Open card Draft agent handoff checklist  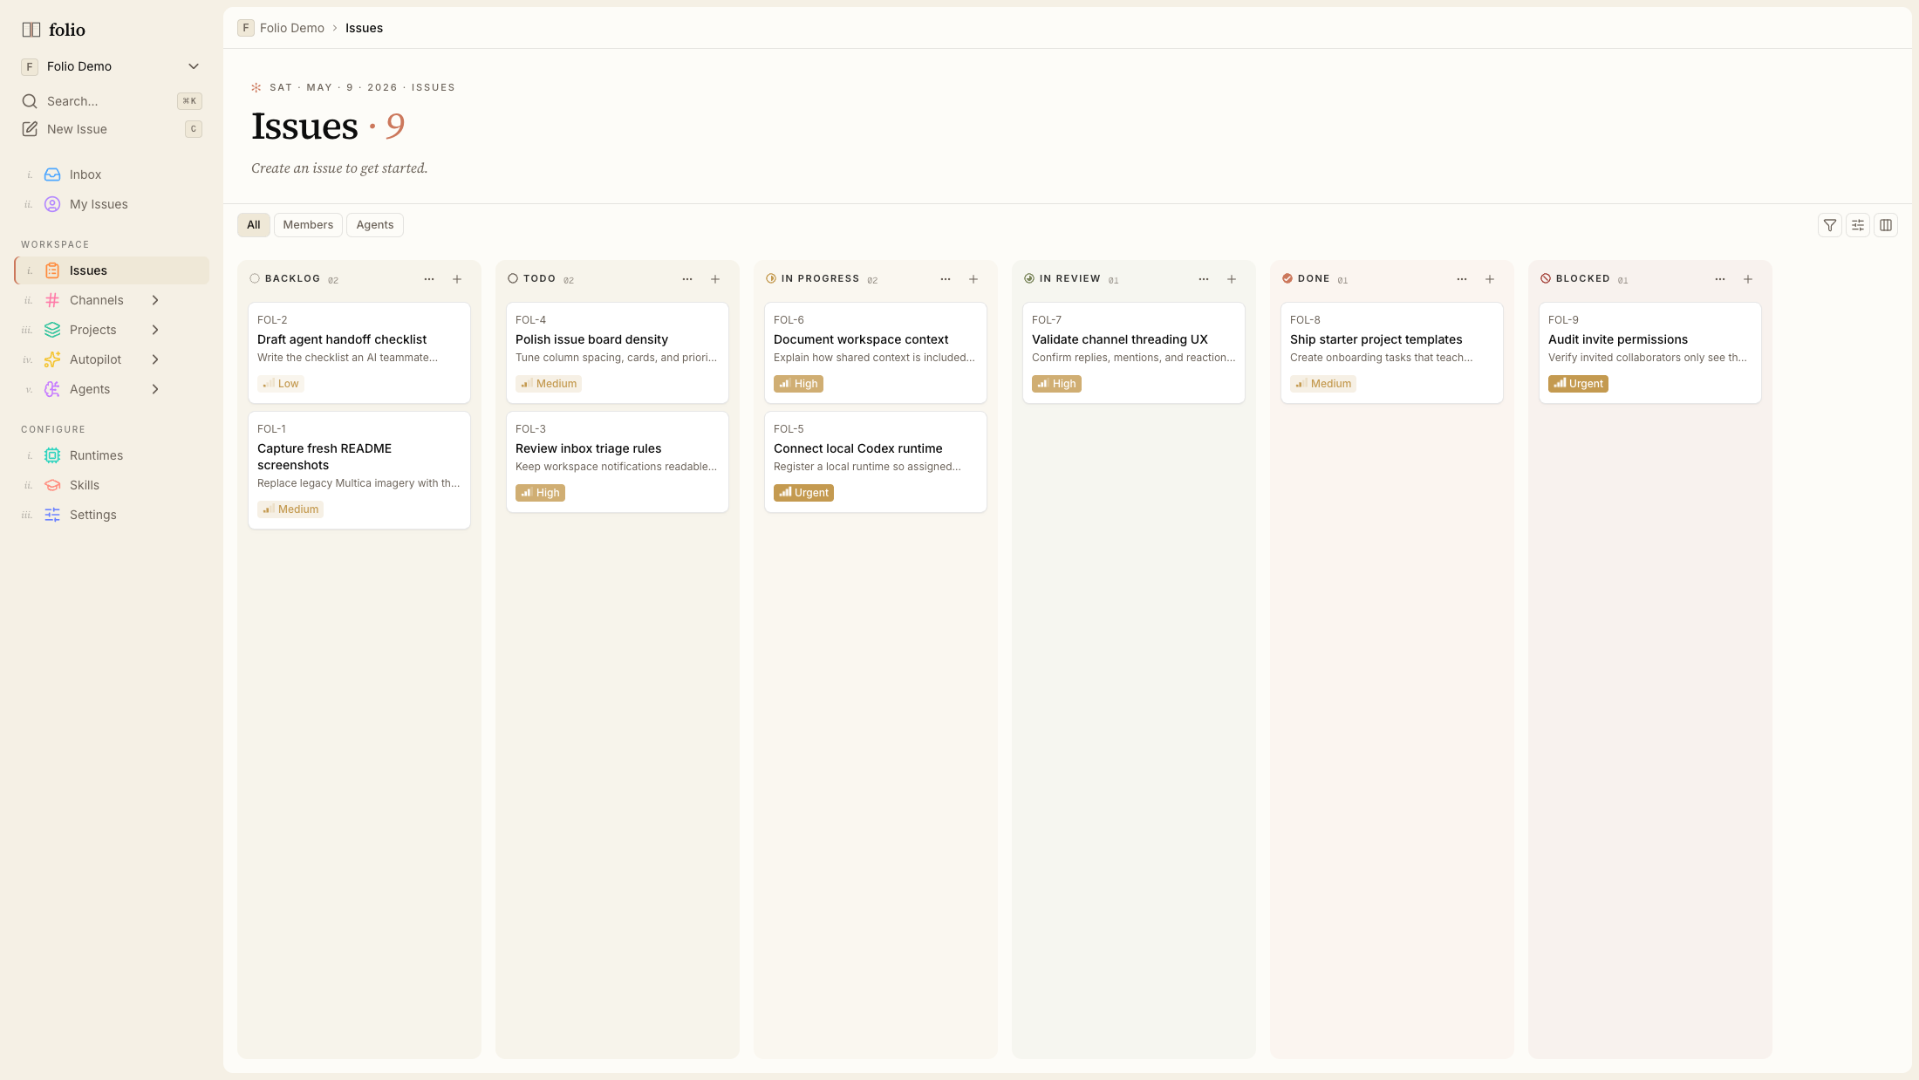point(359,352)
